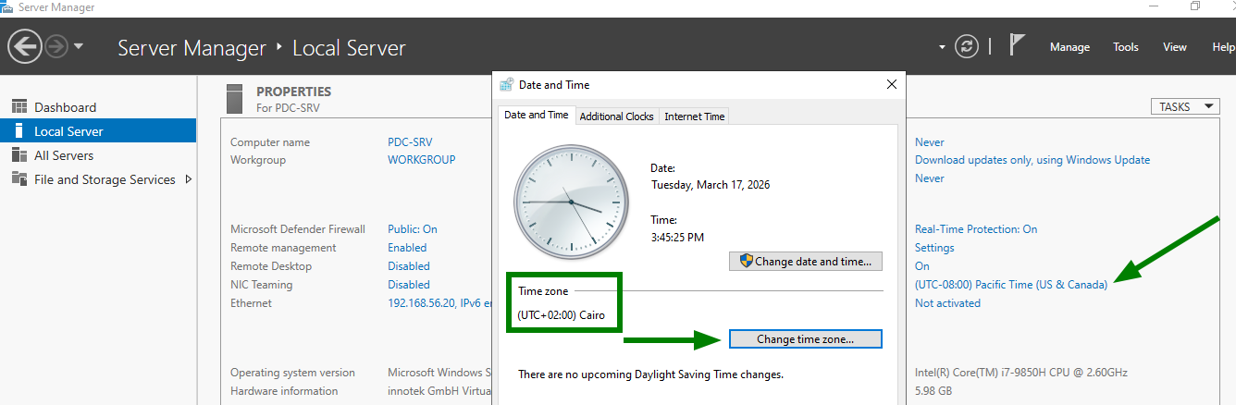Viewport: 1236px width, 405px height.
Task: Restore down the Server Manager window
Action: coord(1195,6)
